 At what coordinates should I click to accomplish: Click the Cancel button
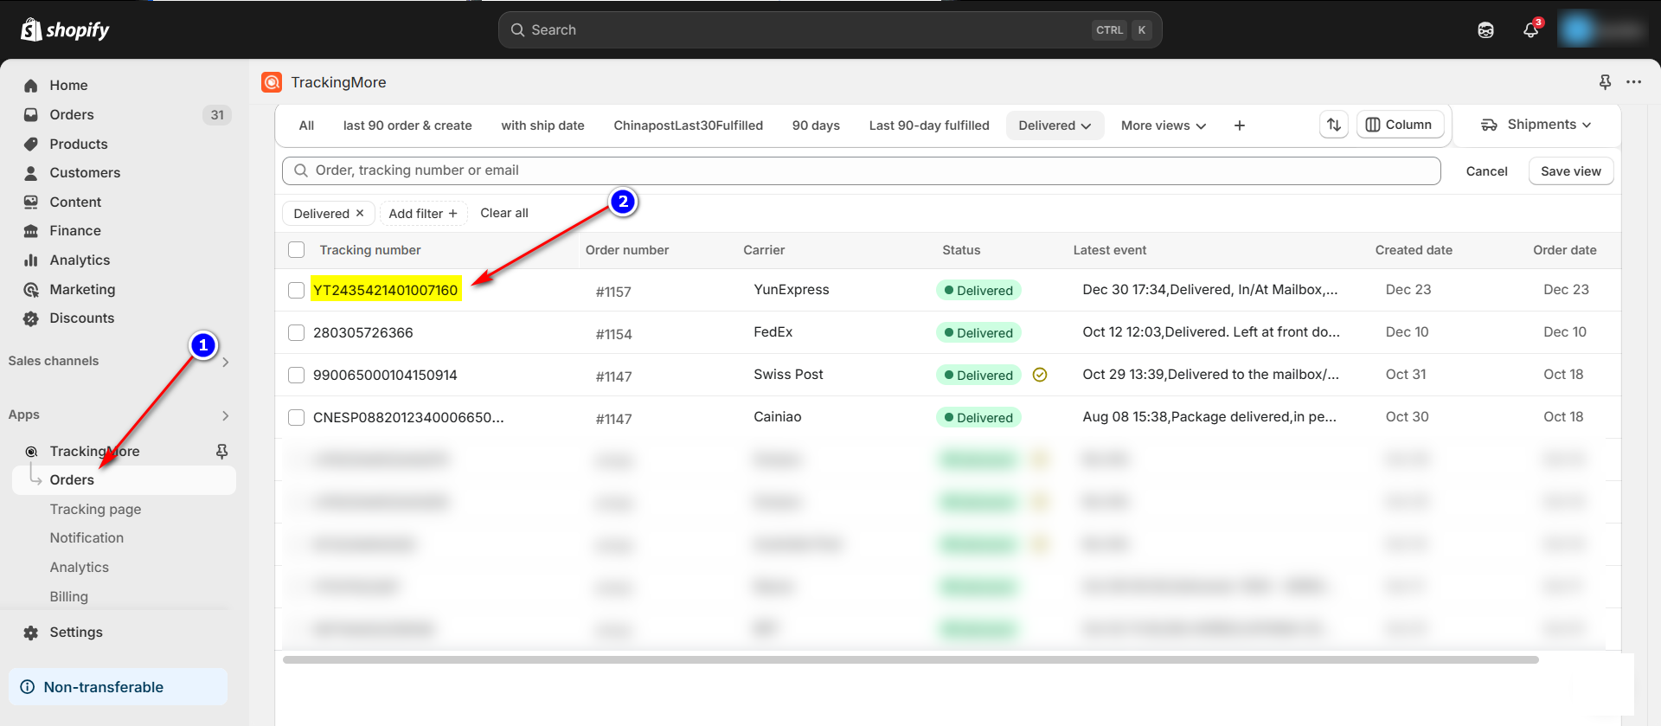pyautogui.click(x=1486, y=171)
